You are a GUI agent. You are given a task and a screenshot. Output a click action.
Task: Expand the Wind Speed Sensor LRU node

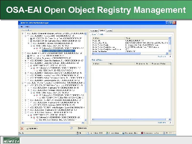click(x=26, y=73)
